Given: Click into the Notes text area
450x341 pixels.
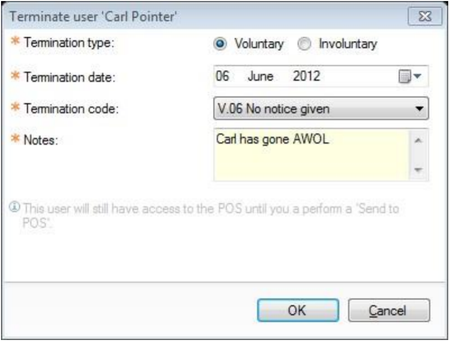Looking at the screenshot, I should pos(311,155).
